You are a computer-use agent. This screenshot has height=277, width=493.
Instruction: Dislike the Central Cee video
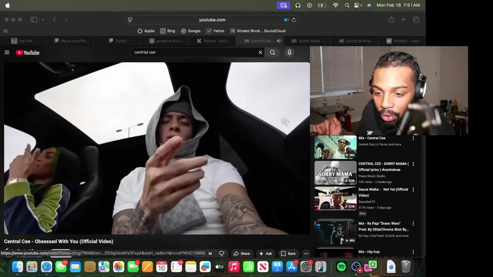pyautogui.click(x=221, y=254)
